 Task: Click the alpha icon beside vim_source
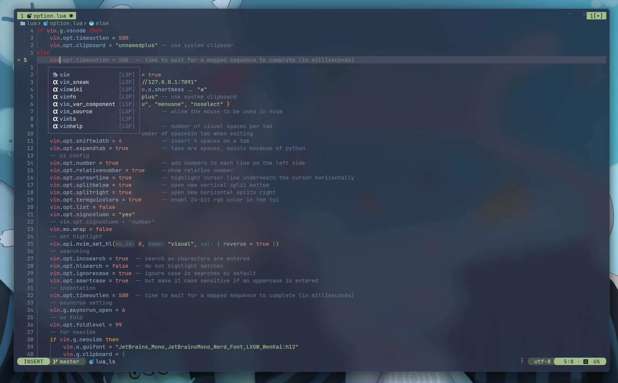[x=55, y=111]
